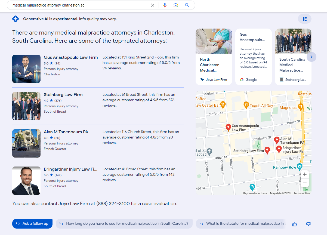The height and width of the screenshot is (237, 327).
Task: Ask how long to sue for malpractice
Action: point(124,224)
